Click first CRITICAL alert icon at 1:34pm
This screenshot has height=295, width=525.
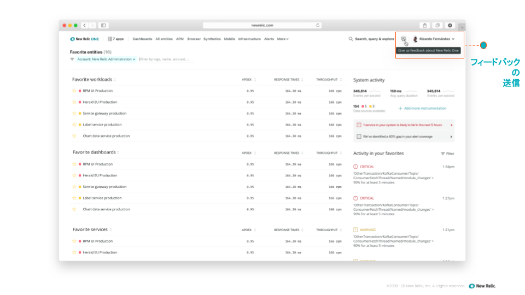click(x=355, y=167)
